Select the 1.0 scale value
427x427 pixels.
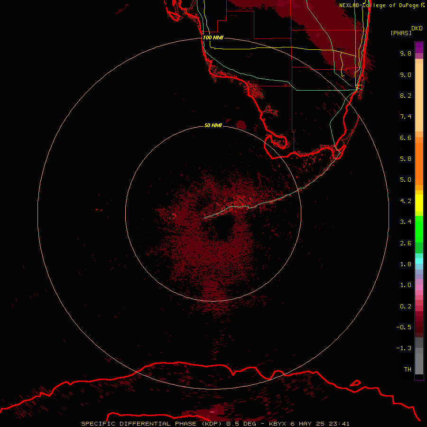click(x=406, y=285)
